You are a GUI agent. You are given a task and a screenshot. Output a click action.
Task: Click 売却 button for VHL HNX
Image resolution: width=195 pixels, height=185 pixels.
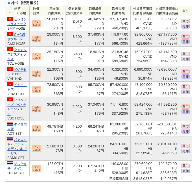point(185,77)
